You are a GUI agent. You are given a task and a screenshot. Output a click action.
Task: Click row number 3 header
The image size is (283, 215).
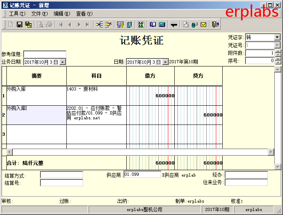(x=4, y=134)
